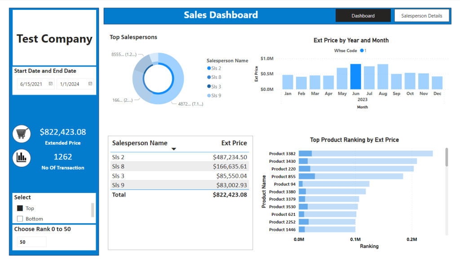Select the Sls 2 table row
The image size is (460, 260).
180,157
